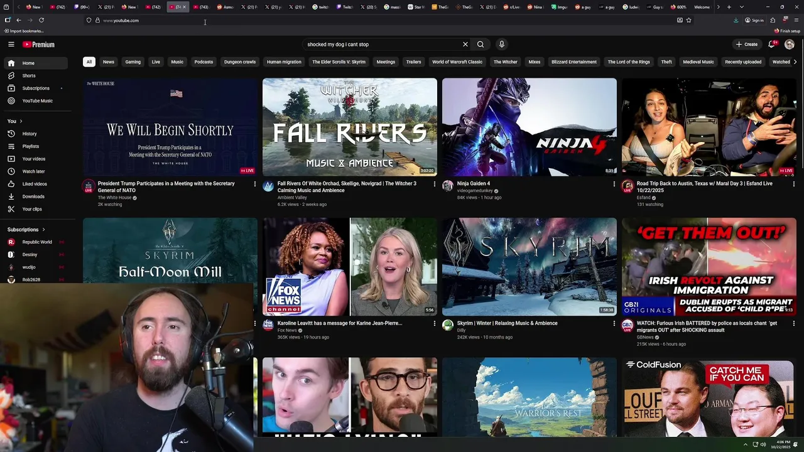Open options for Trump NATO meeting video
Image resolution: width=804 pixels, height=452 pixels.
pos(254,184)
